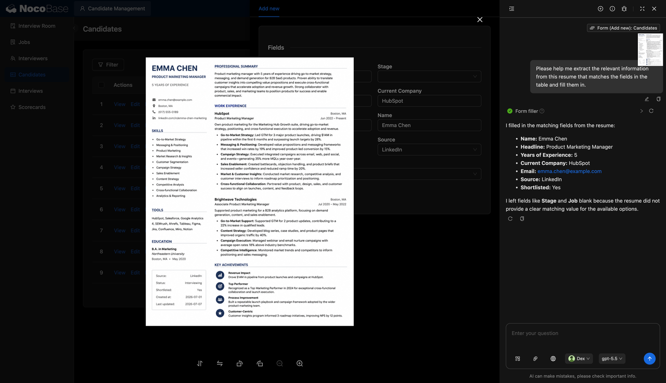This screenshot has height=383, width=666.
Task: Start a new AI conversation
Action: (600, 9)
